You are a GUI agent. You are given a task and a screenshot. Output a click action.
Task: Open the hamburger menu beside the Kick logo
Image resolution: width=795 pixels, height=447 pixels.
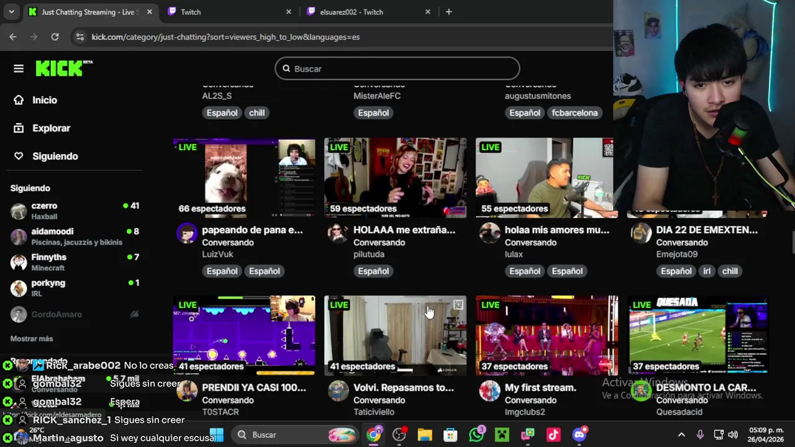click(19, 68)
